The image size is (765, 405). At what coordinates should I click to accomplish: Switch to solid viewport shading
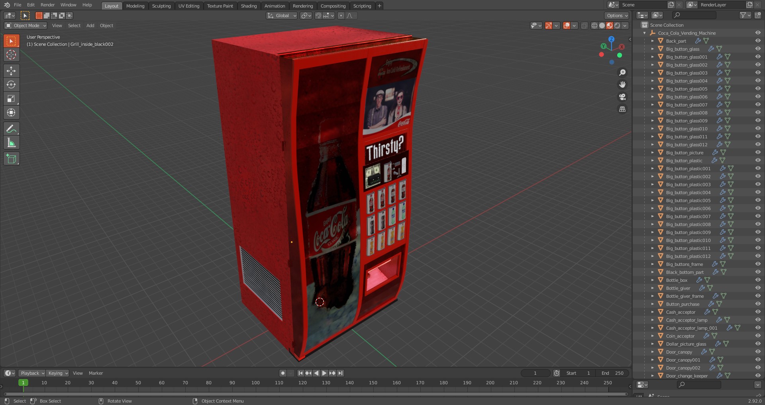click(x=602, y=26)
